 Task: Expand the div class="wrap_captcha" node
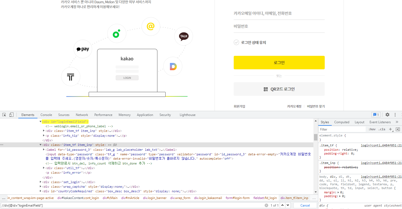[41, 186]
